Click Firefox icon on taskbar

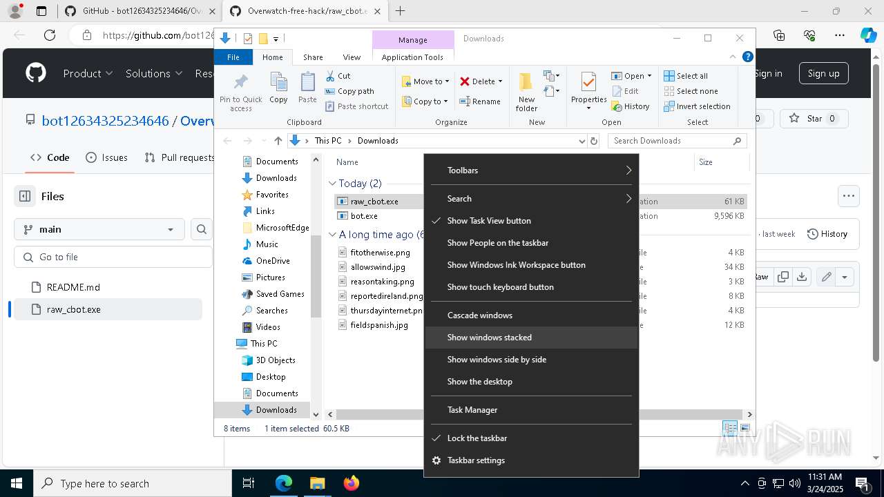click(352, 483)
